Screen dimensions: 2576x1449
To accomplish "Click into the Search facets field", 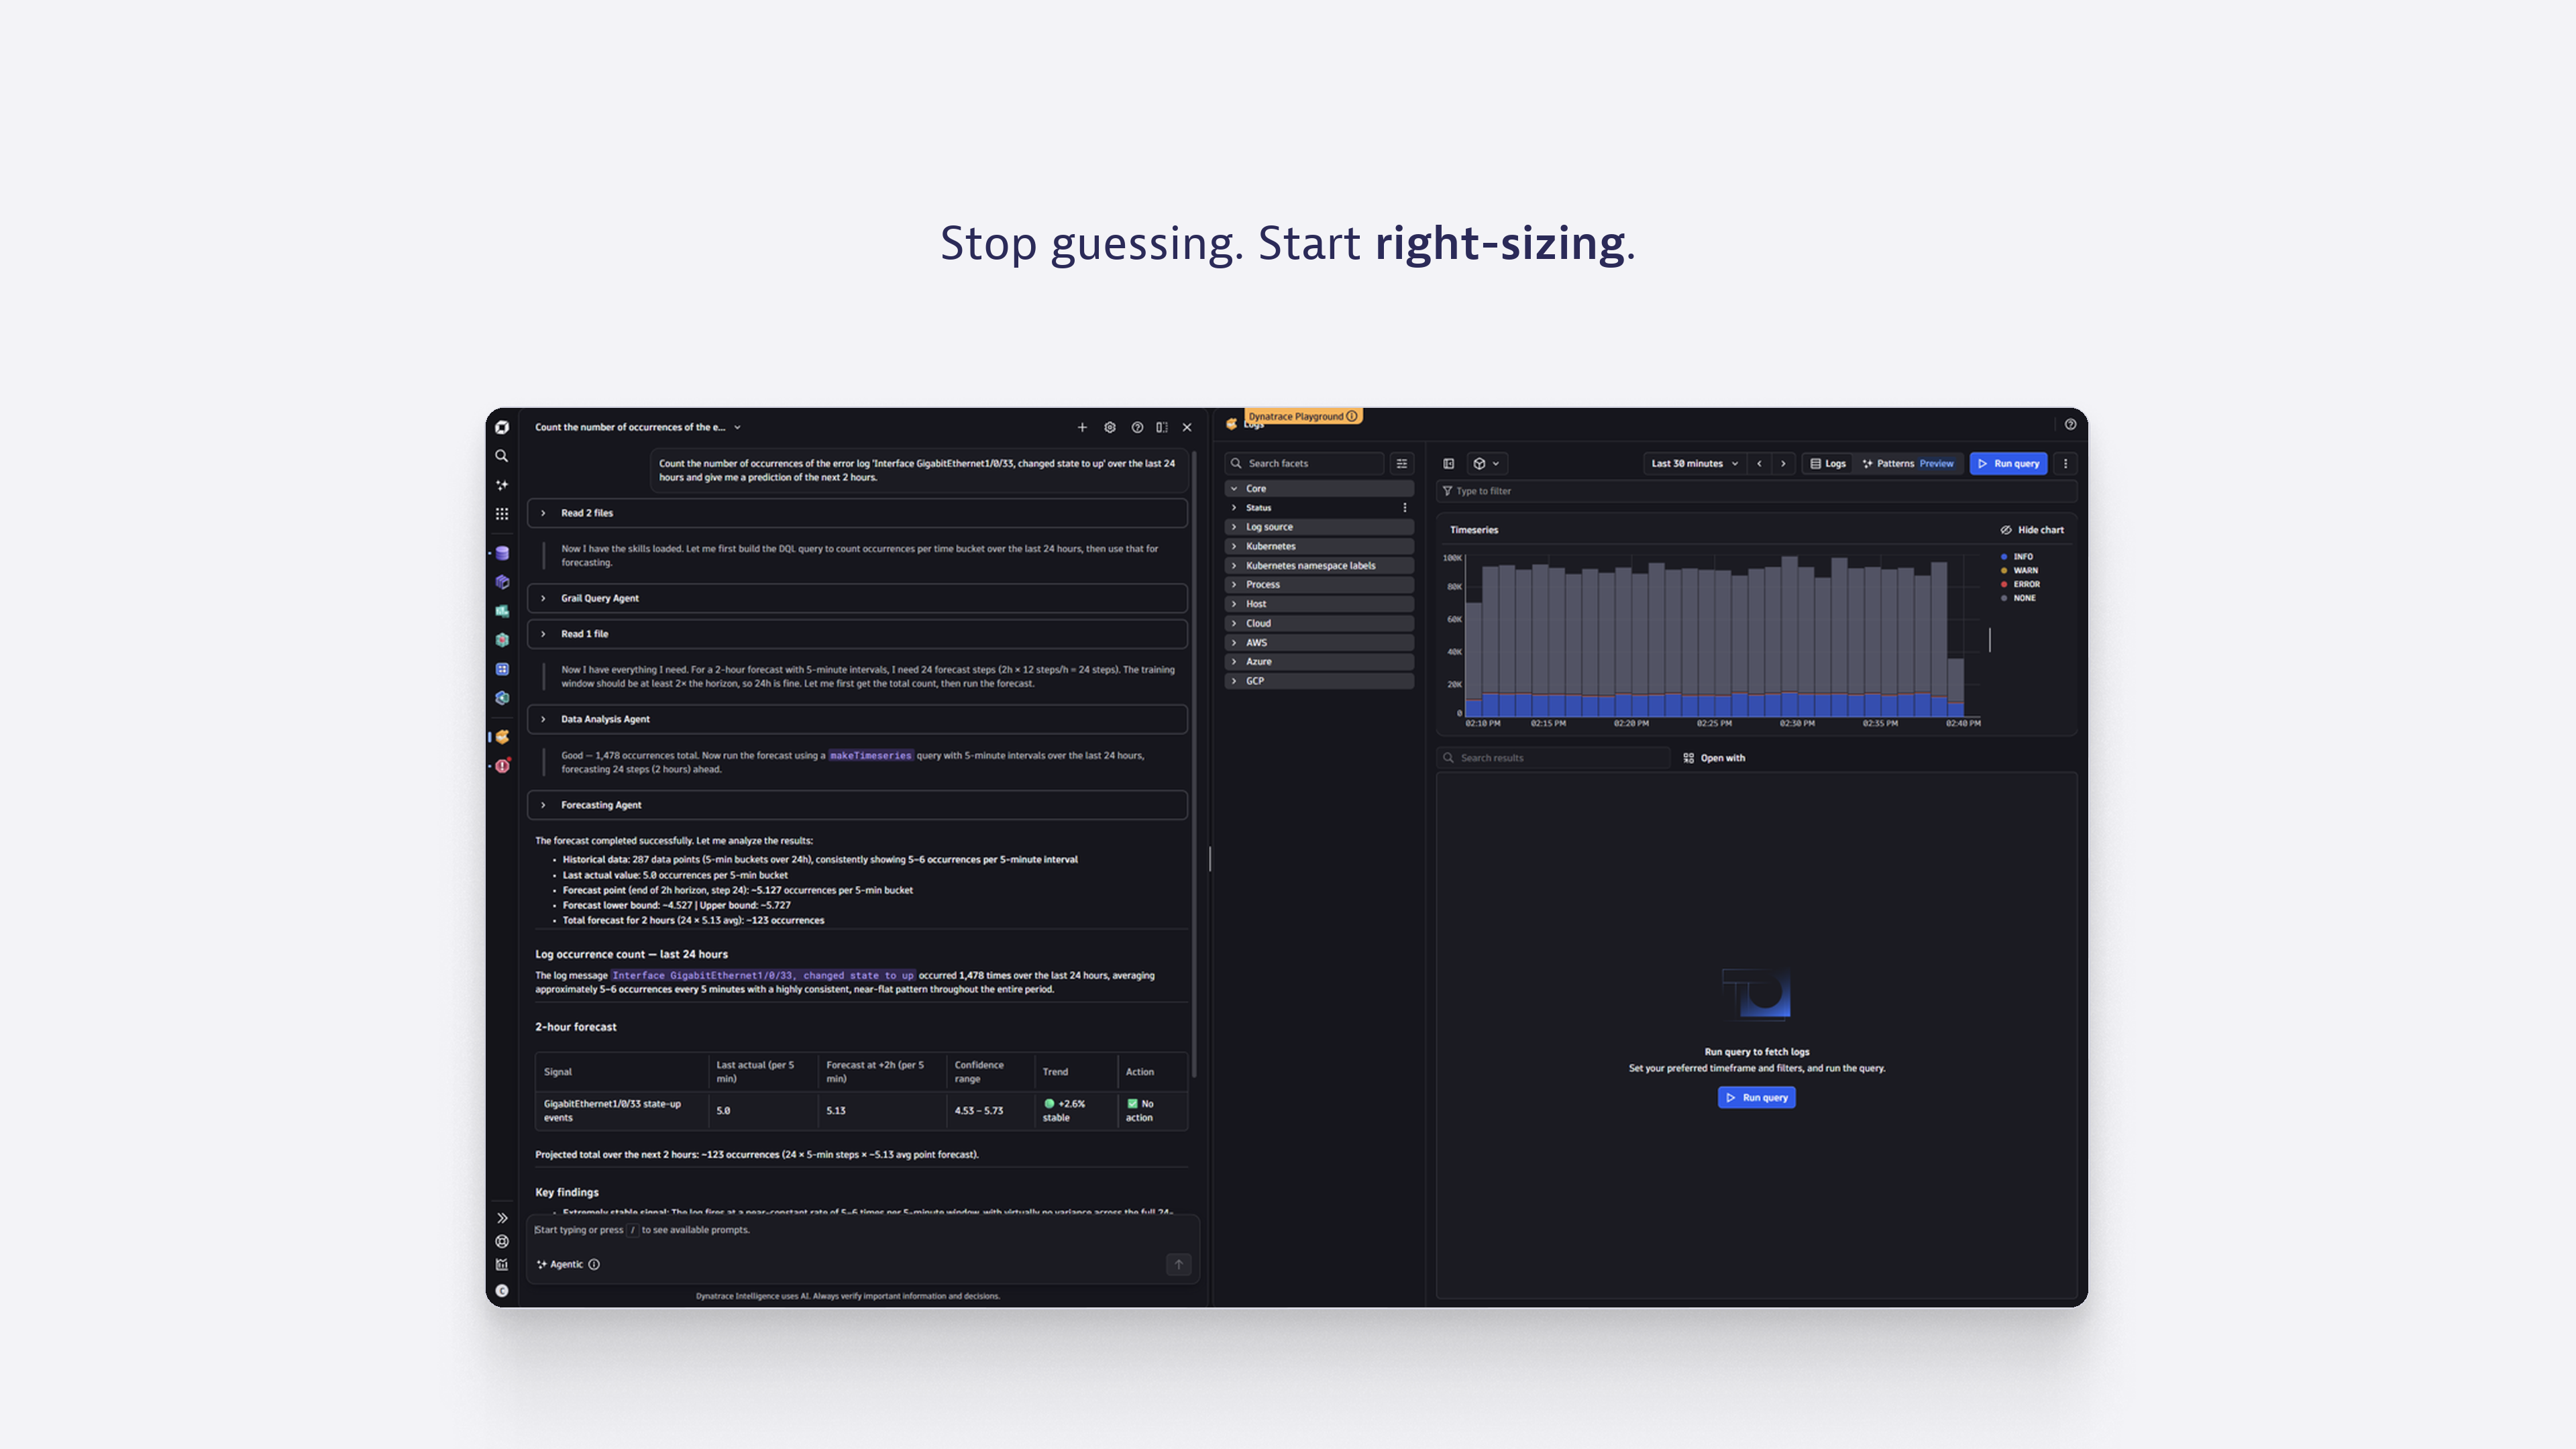I will click(x=1304, y=463).
